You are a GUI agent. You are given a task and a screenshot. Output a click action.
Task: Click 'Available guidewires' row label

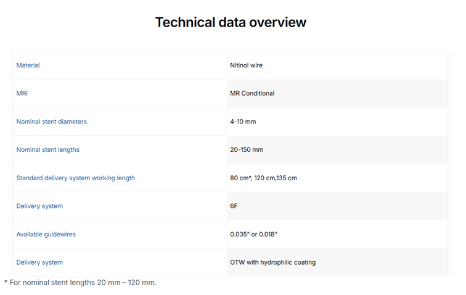click(46, 235)
